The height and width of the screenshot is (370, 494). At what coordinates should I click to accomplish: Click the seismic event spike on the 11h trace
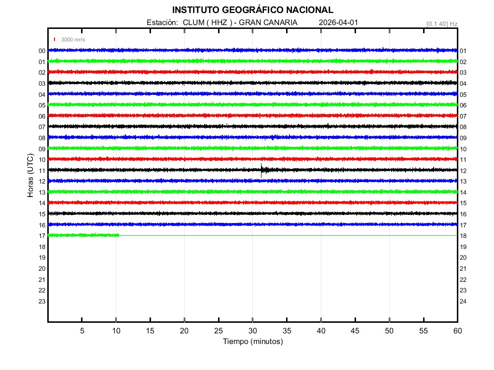pos(261,170)
